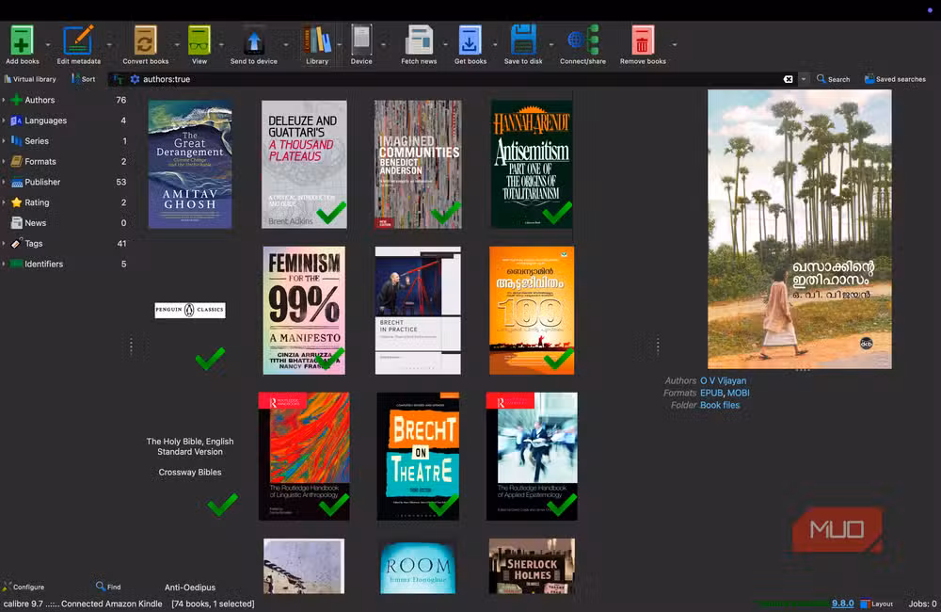Click Fetch news icon
The image size is (941, 612).
coord(419,40)
